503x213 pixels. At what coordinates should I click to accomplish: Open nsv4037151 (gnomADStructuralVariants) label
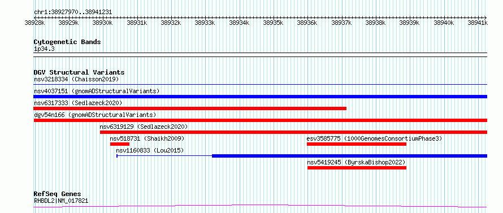pyautogui.click(x=97, y=91)
